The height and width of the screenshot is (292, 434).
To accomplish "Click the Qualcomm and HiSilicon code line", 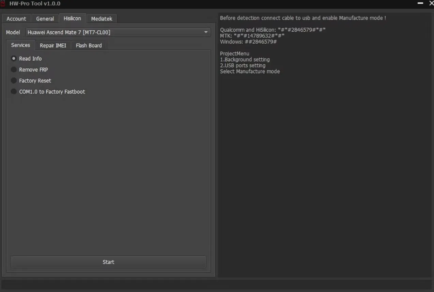I will (x=273, y=30).
